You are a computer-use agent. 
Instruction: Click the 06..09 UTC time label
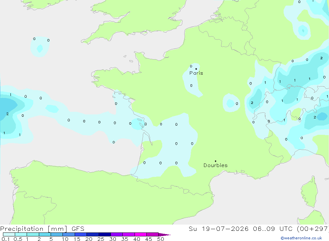(x=273, y=229)
